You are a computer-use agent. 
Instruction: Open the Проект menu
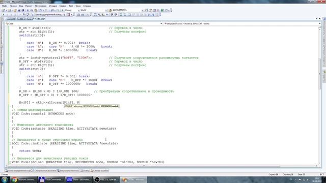(29, 6)
